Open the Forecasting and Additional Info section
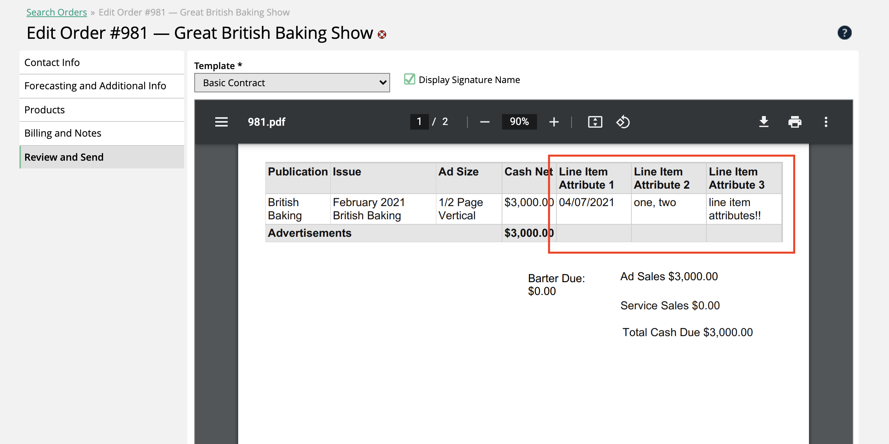The height and width of the screenshot is (444, 889). click(x=95, y=86)
